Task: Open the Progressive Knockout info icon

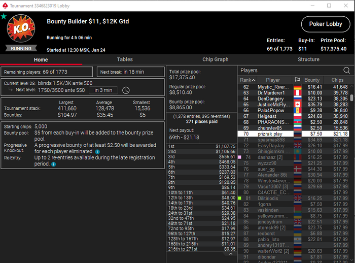Action: tap(97, 152)
